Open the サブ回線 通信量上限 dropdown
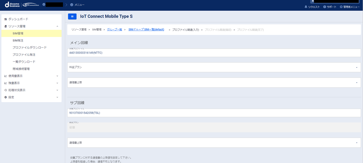Image resolution: width=363 pixels, height=163 pixels. [214, 143]
